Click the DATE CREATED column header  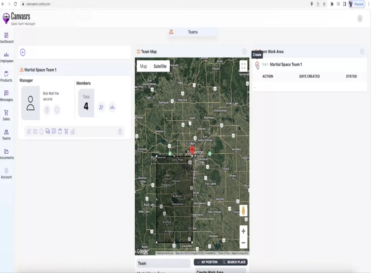click(x=309, y=77)
